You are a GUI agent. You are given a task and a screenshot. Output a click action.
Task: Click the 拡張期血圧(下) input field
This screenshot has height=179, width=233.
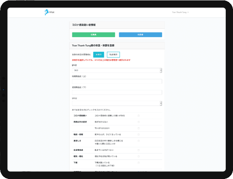point(117,92)
